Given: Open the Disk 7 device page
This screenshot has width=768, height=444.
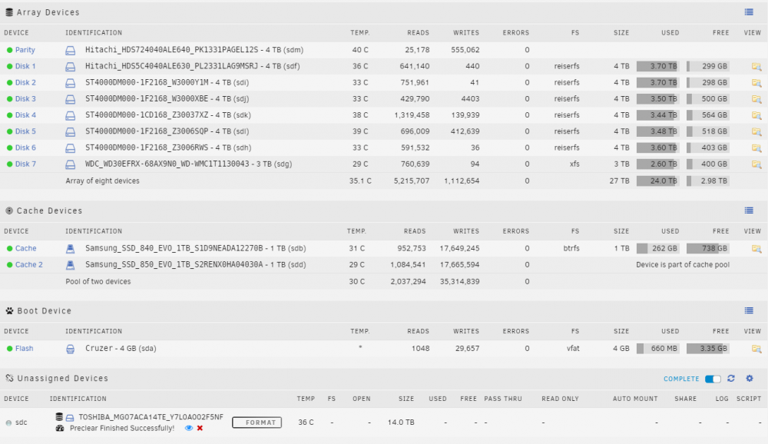Looking at the screenshot, I should [25, 164].
